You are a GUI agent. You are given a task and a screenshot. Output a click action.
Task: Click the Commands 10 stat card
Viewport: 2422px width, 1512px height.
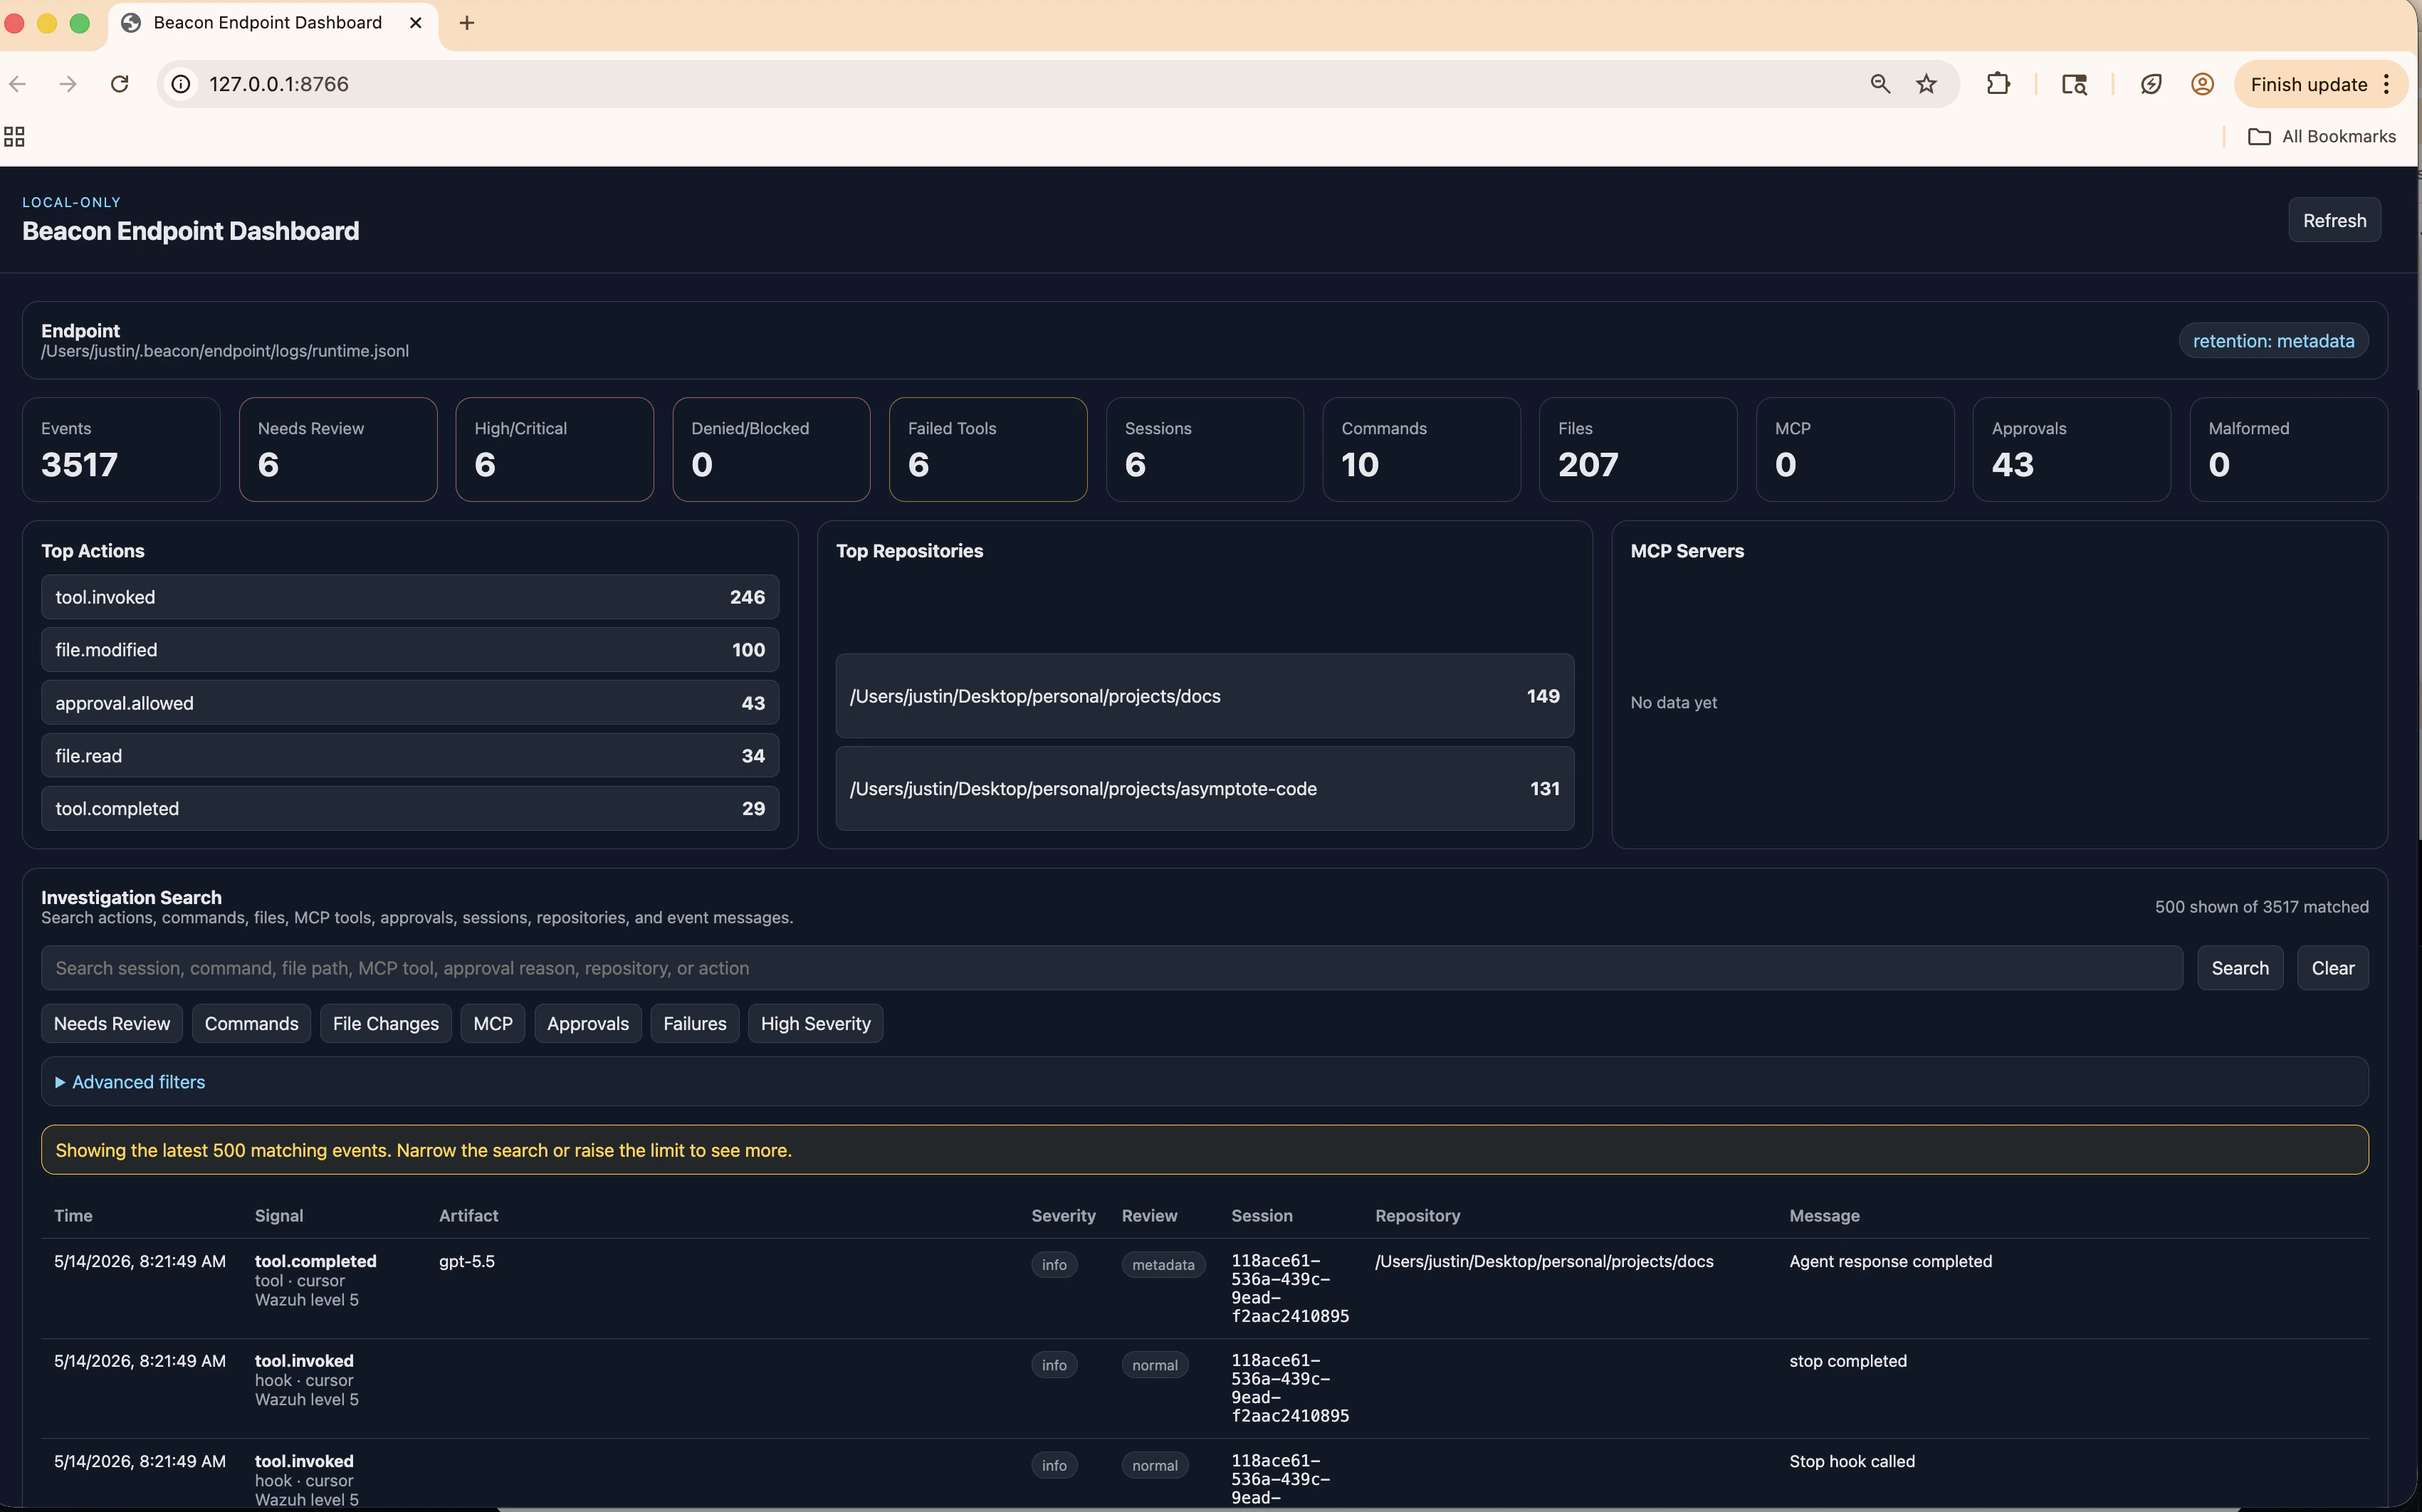coord(1421,450)
